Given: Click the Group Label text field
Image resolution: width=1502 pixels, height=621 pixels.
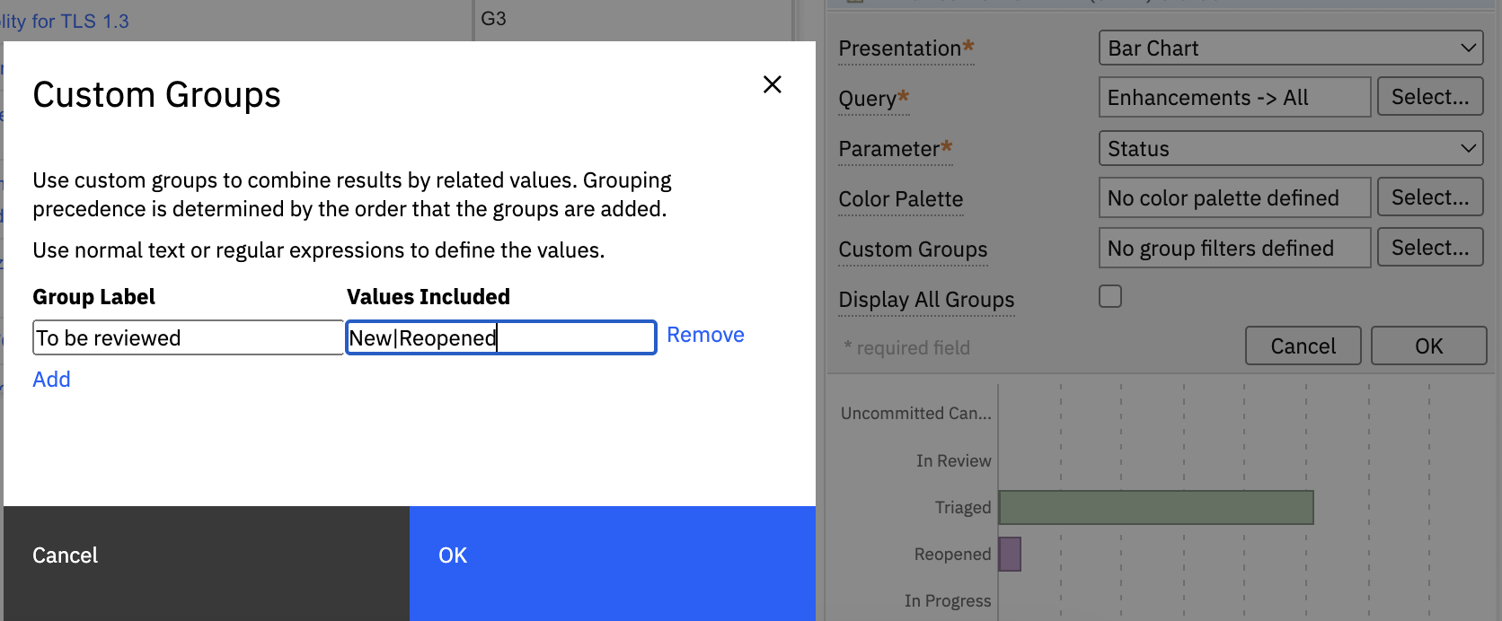Looking at the screenshot, I should pyautogui.click(x=187, y=338).
